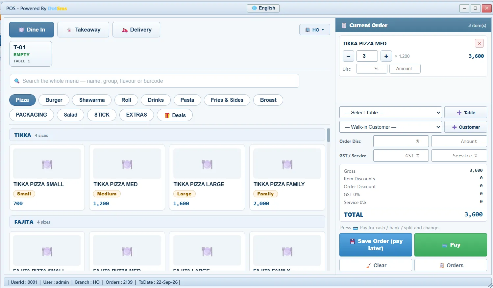The height and width of the screenshot is (288, 493).
Task: Add TIKKA PIZZA MED from menu grid
Action: [127, 177]
